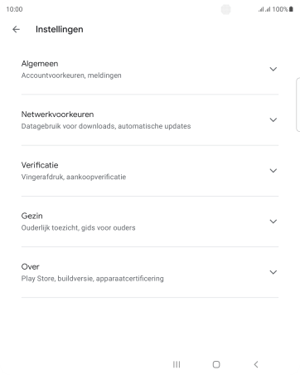Expand the Verificatie chevron

point(273,171)
